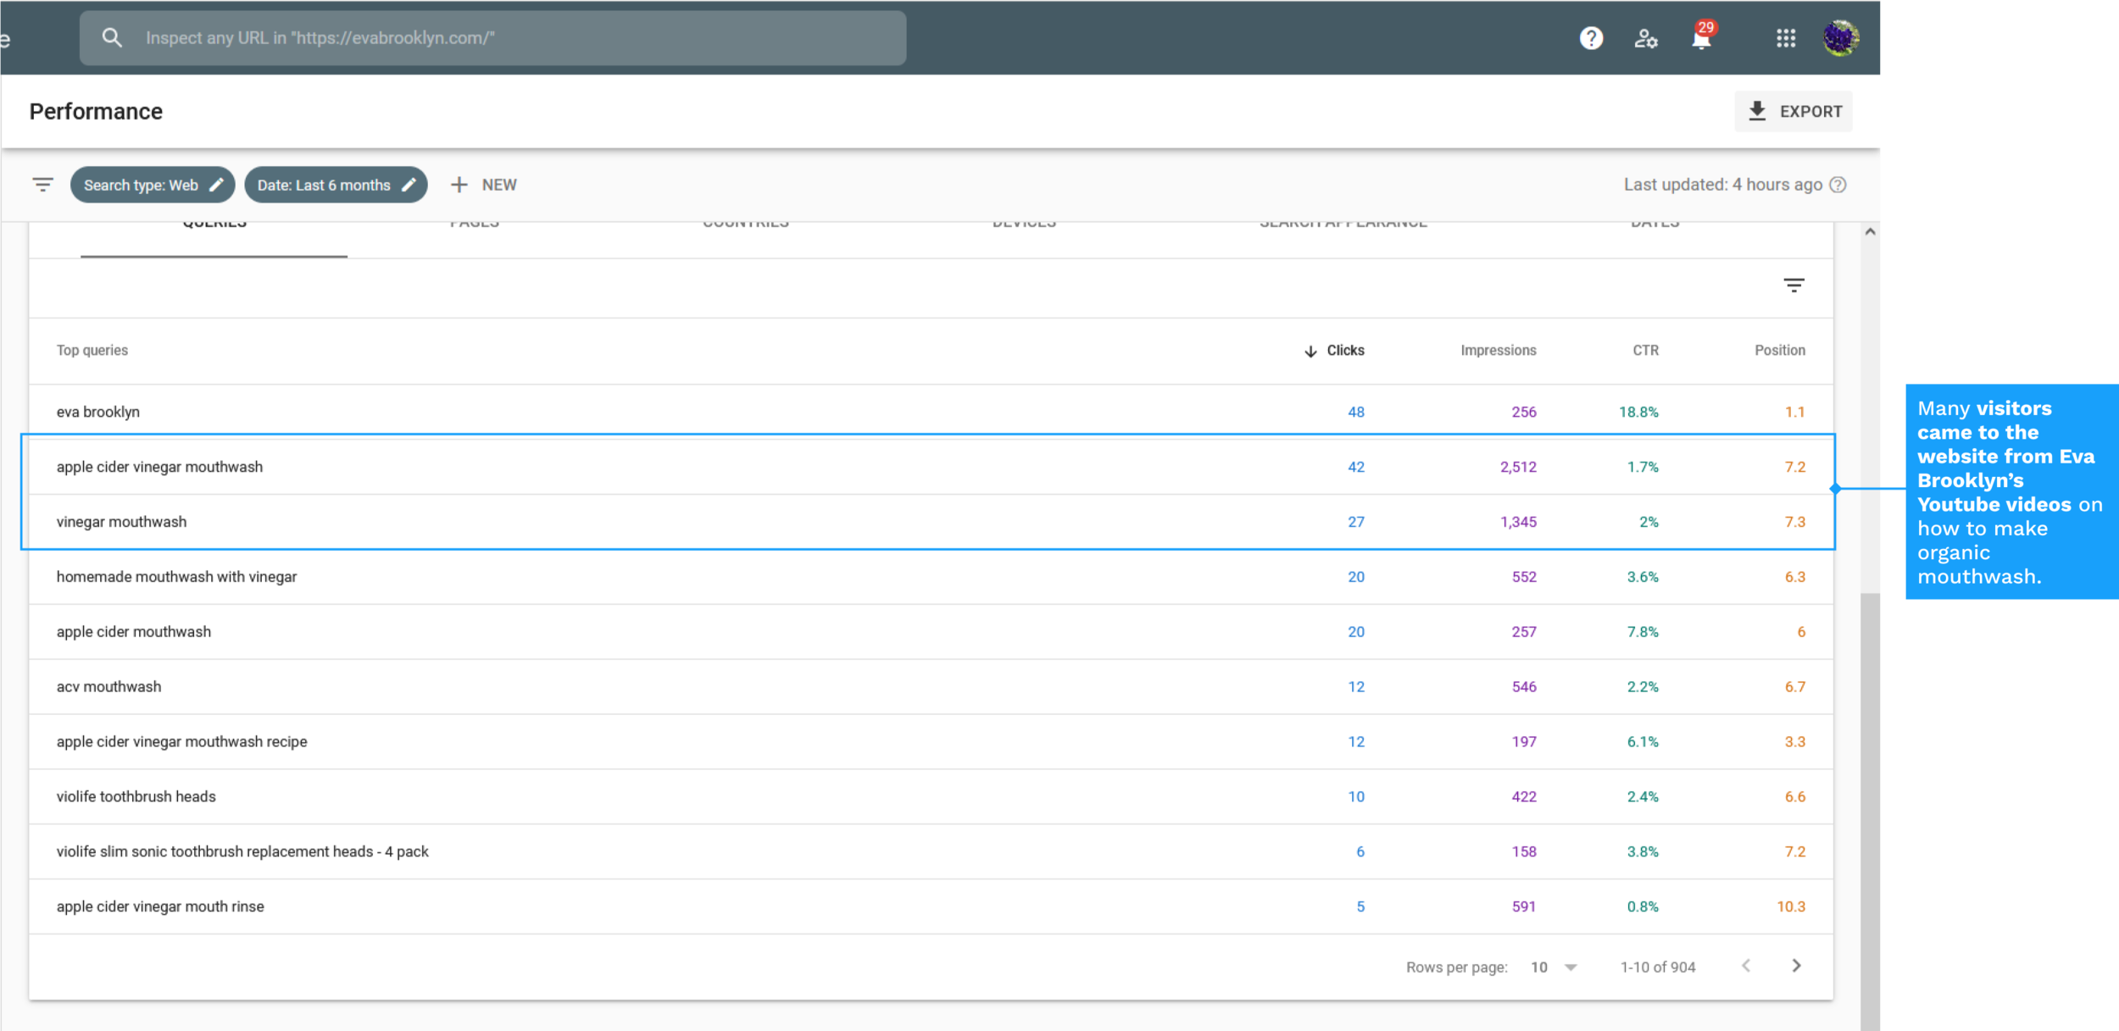Sort the table by Position column
Screen dimensions: 2119x1031
point(1779,351)
